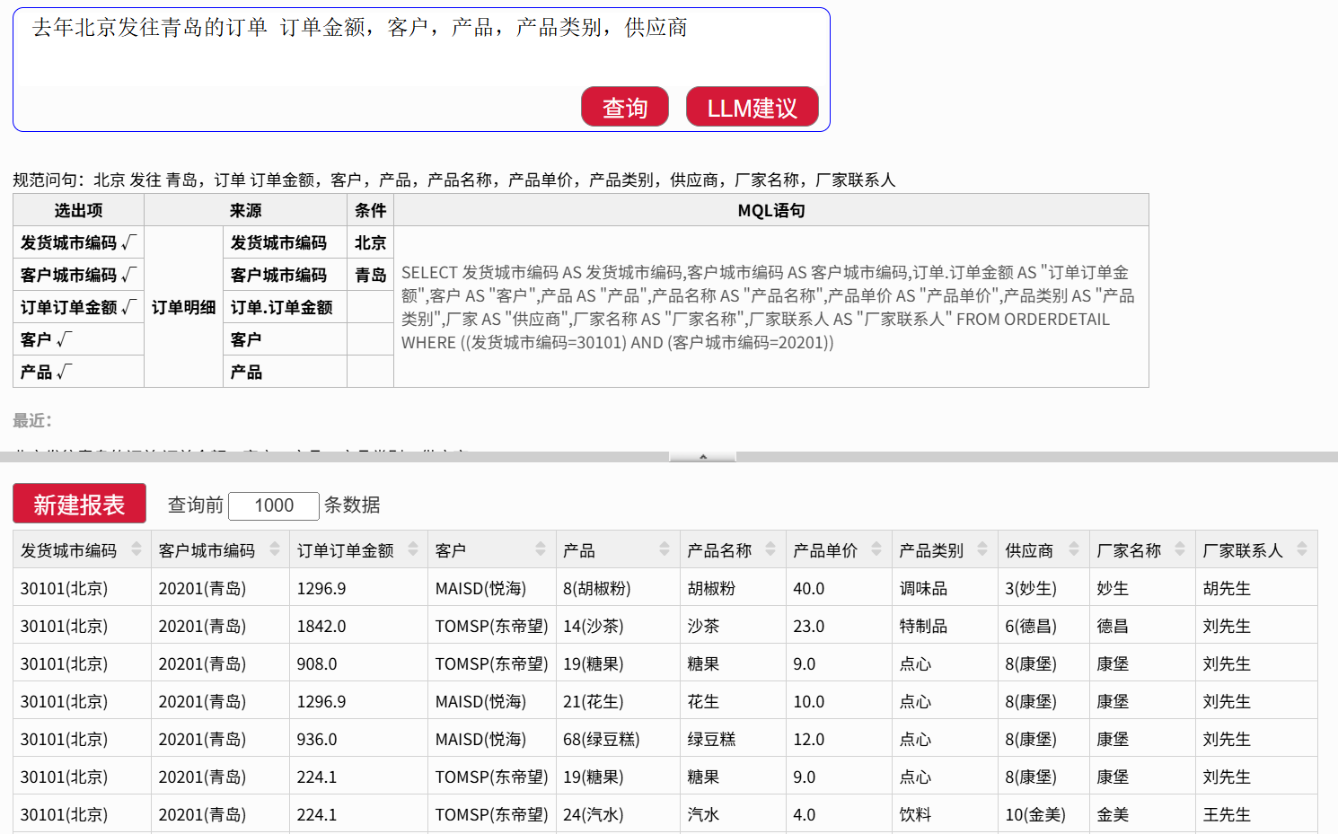Sort by 厂家联系人 column arrows
The image size is (1338, 834).
point(1302,549)
